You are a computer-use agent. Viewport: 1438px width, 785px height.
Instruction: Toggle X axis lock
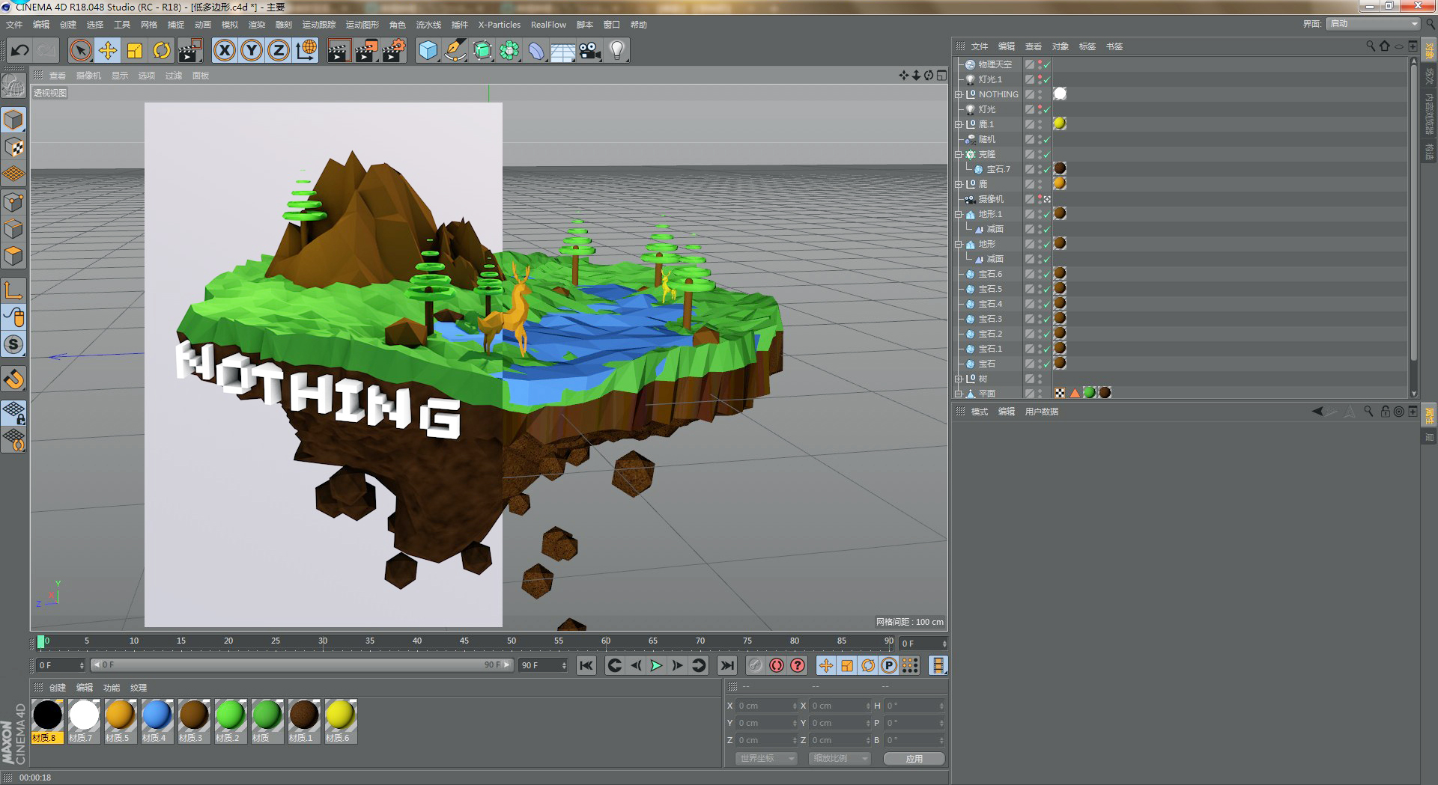225,51
